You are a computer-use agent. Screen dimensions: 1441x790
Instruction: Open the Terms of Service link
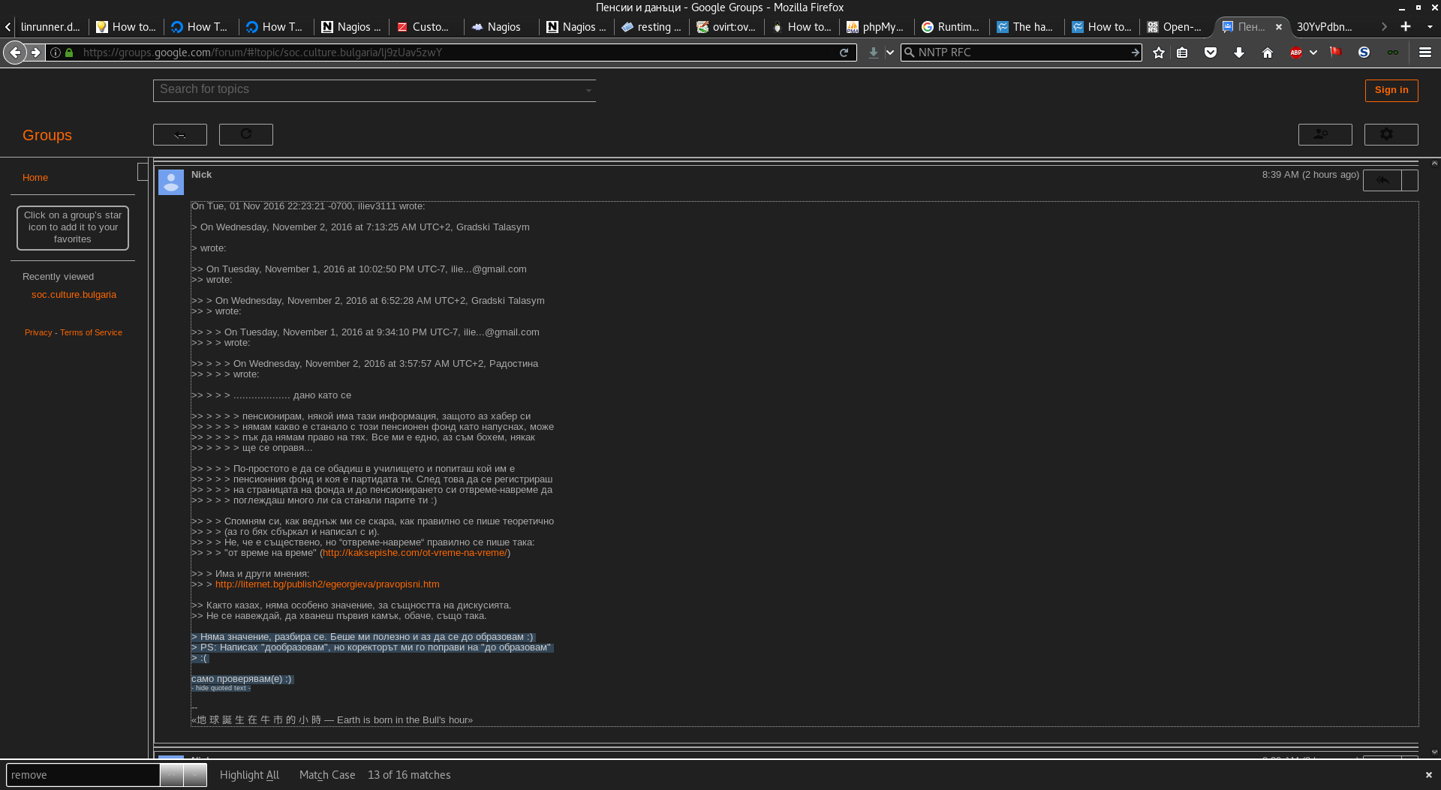pyautogui.click(x=91, y=332)
